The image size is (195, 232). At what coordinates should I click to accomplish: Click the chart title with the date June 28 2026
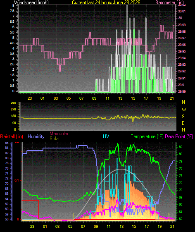coord(106,2)
